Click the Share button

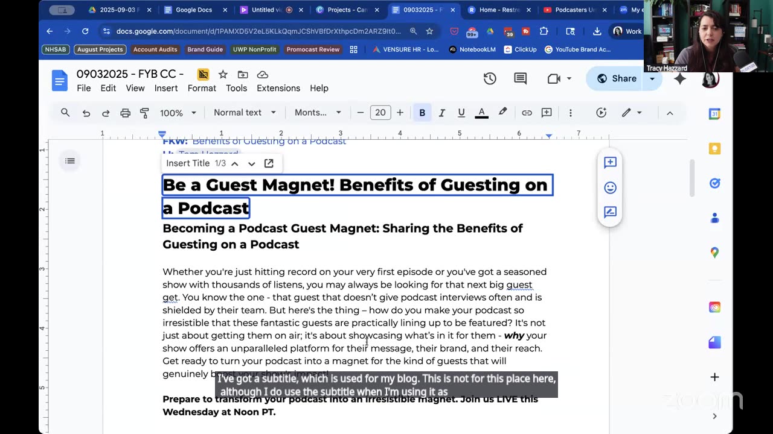pyautogui.click(x=616, y=78)
